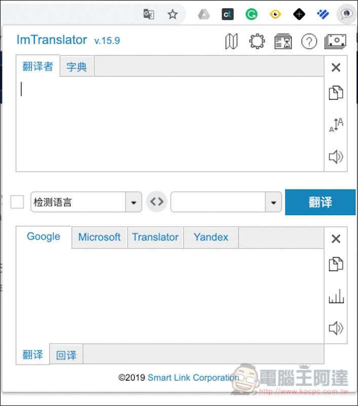Viewport: 358px width, 406px height.
Task: Open the Smart Link Corporation link
Action: tap(193, 378)
